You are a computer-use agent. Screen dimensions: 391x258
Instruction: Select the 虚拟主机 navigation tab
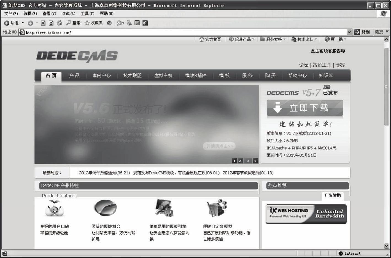(x=163, y=75)
